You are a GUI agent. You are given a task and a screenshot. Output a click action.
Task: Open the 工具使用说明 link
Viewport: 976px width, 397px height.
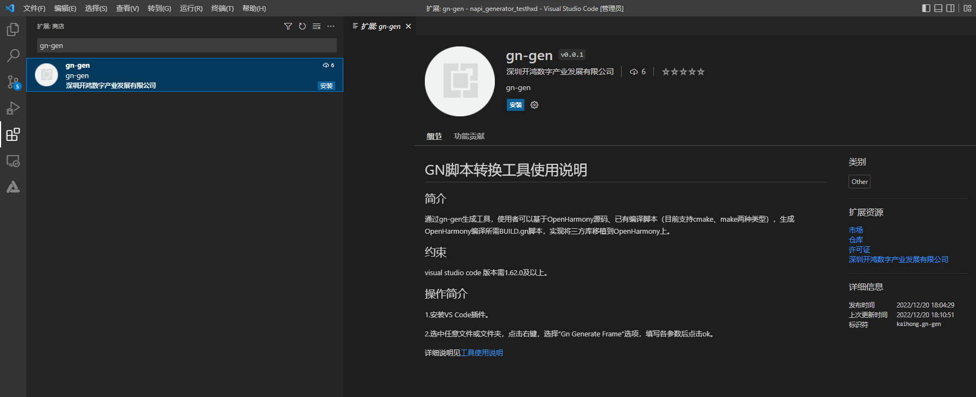pos(482,353)
